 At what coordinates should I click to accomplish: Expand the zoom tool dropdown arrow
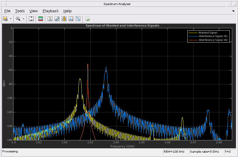pyautogui.click(x=23, y=19)
